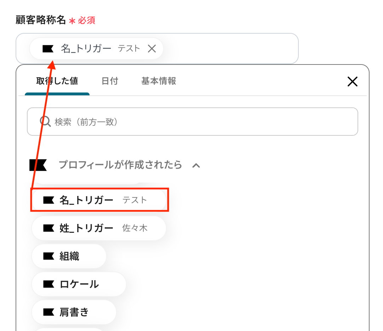Click the flag icon beside プロフィールが作成されたら
Screen dimensions: 383x331
point(38,165)
